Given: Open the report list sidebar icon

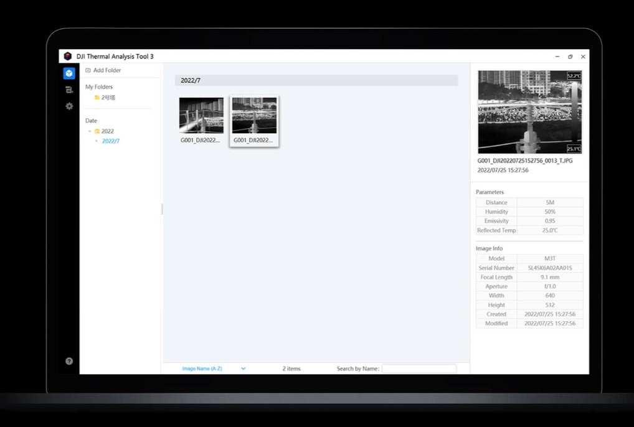Looking at the screenshot, I should 69,90.
